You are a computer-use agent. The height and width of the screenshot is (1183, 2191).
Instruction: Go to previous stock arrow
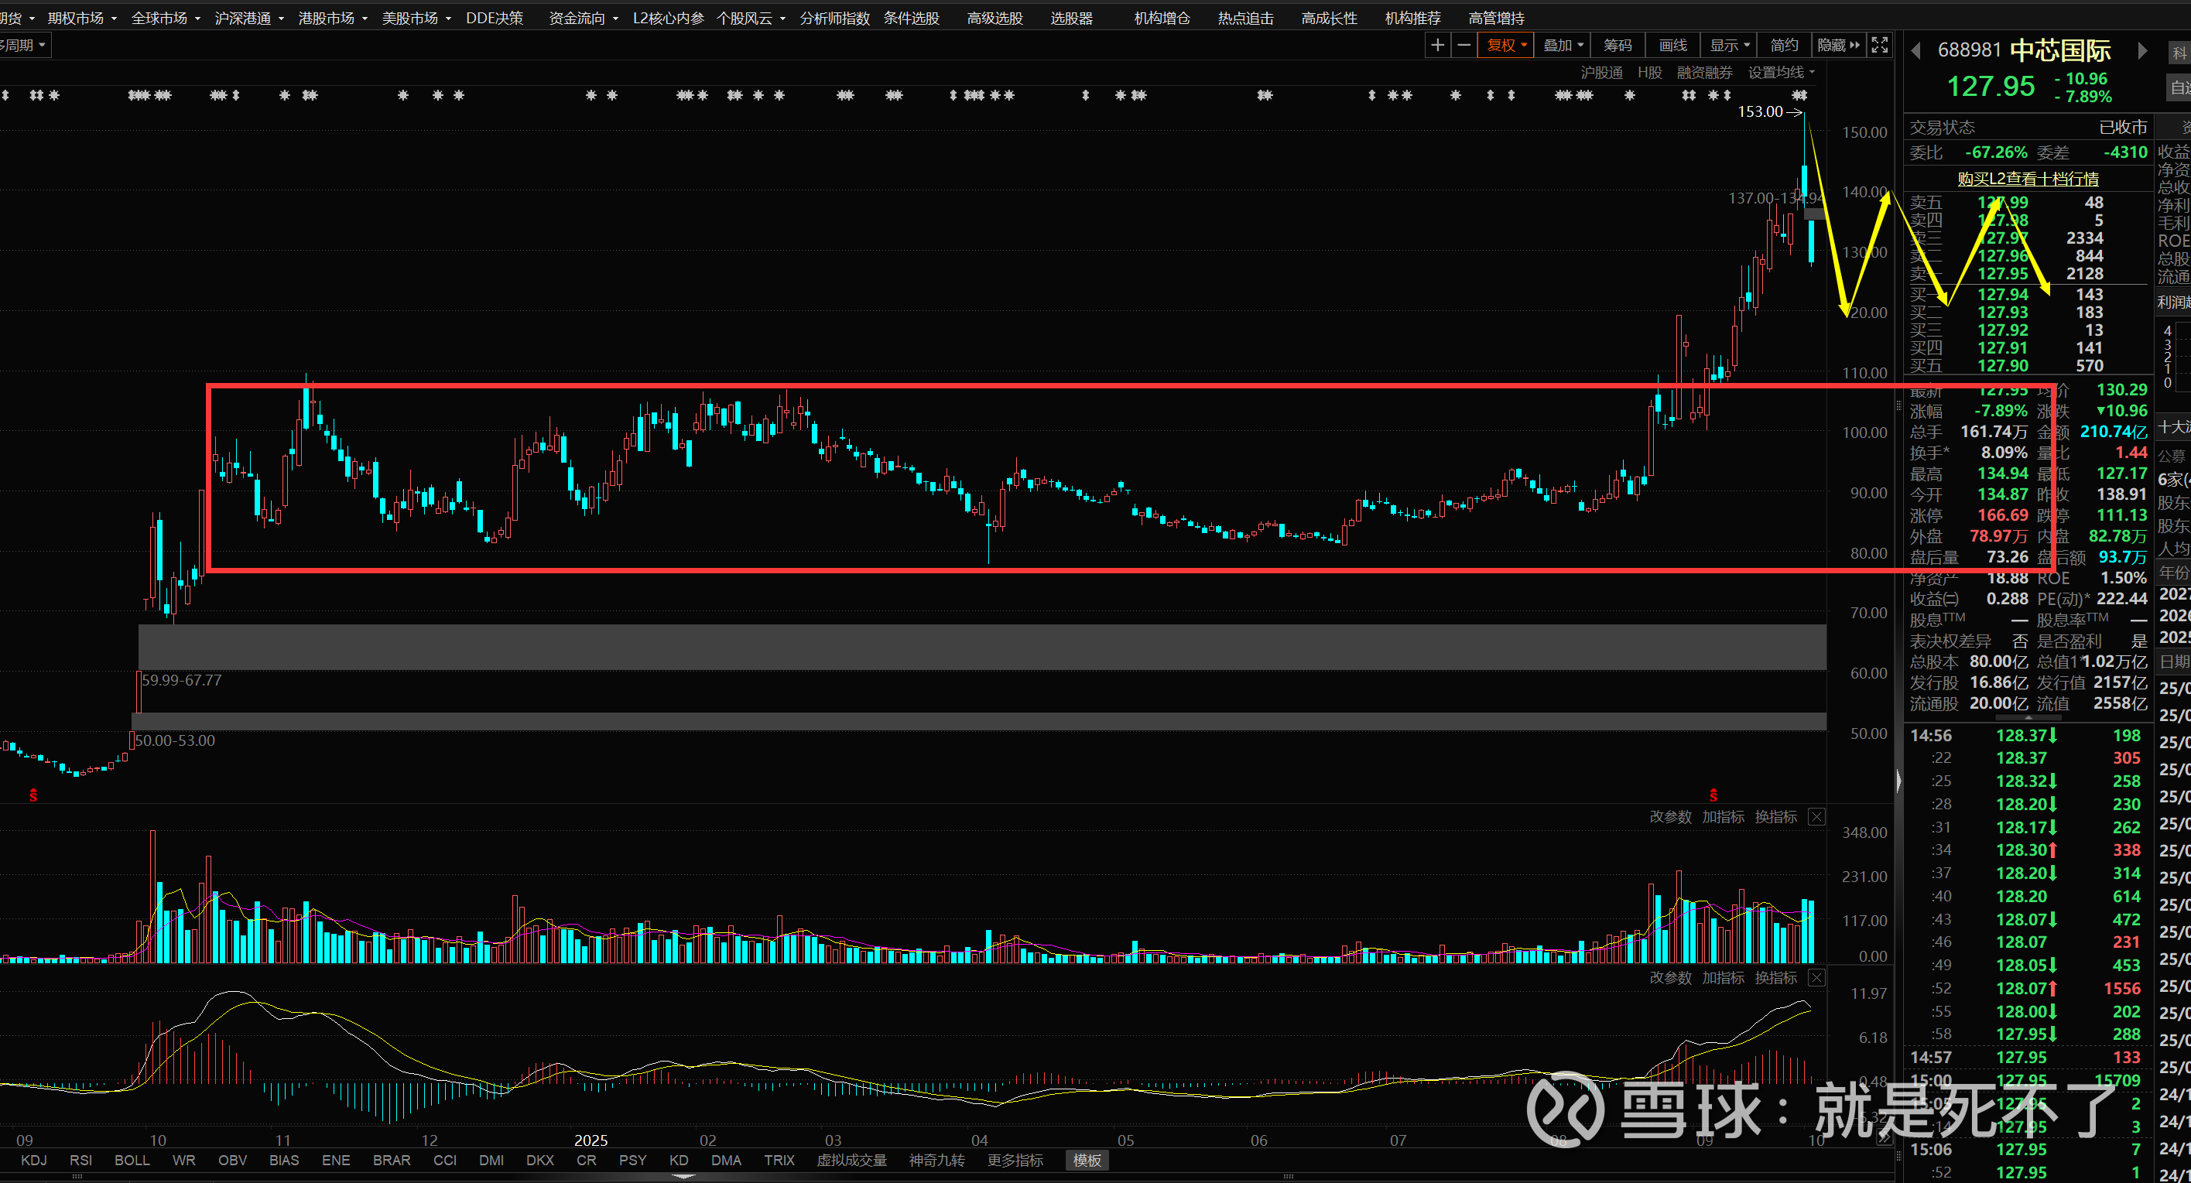(x=1915, y=51)
